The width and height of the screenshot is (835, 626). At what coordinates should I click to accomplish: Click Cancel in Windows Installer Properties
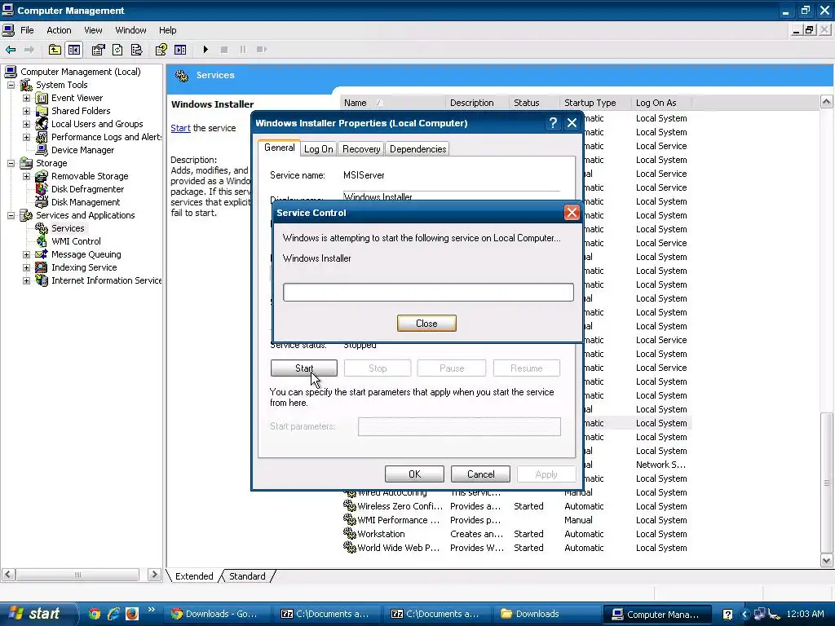pyautogui.click(x=480, y=474)
